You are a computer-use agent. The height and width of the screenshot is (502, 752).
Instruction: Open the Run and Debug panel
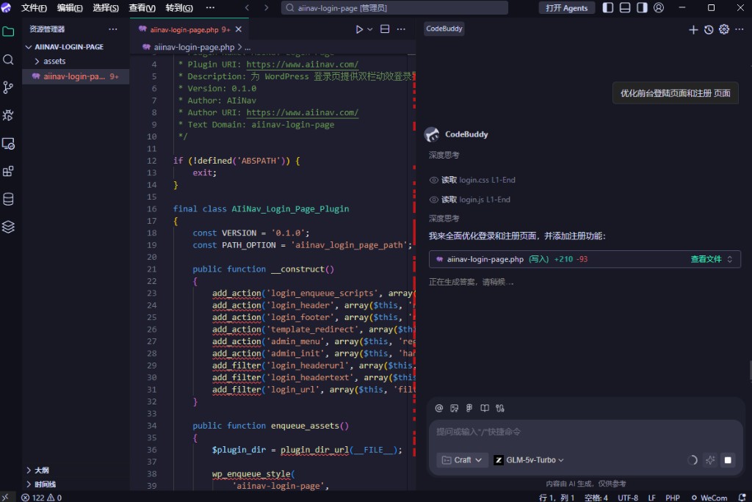[8, 115]
